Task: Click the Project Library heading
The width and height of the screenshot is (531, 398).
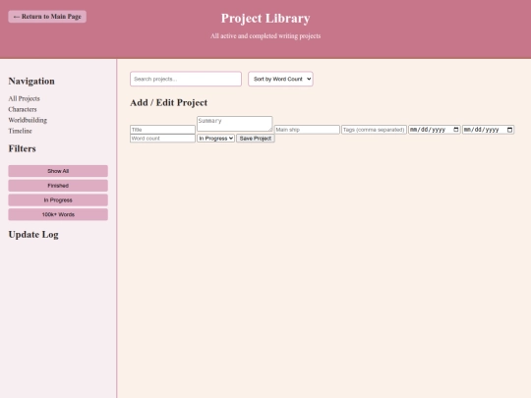Action: (265, 19)
